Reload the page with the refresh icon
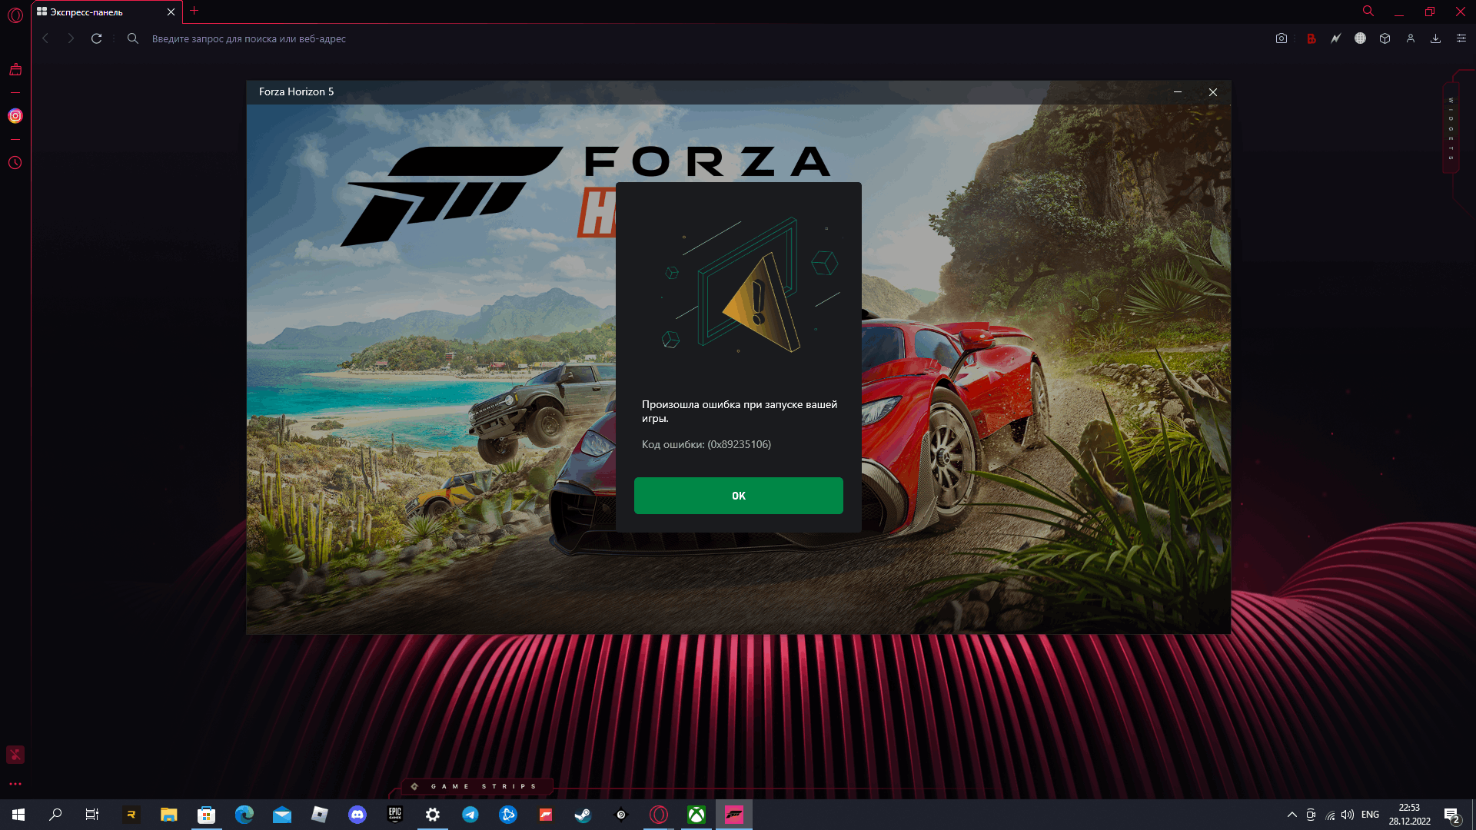Viewport: 1476px width, 830px height. (x=96, y=38)
